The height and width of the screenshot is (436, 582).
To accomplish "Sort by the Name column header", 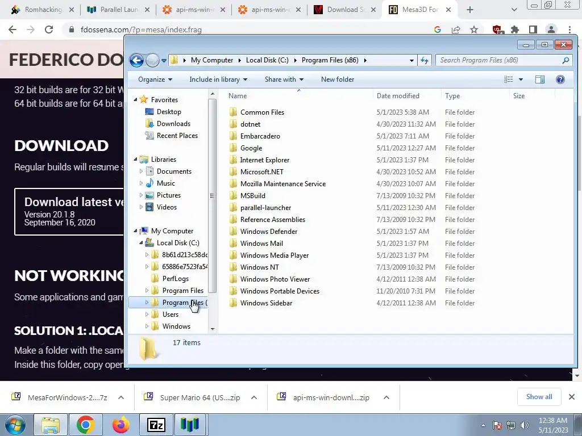I will [x=238, y=96].
